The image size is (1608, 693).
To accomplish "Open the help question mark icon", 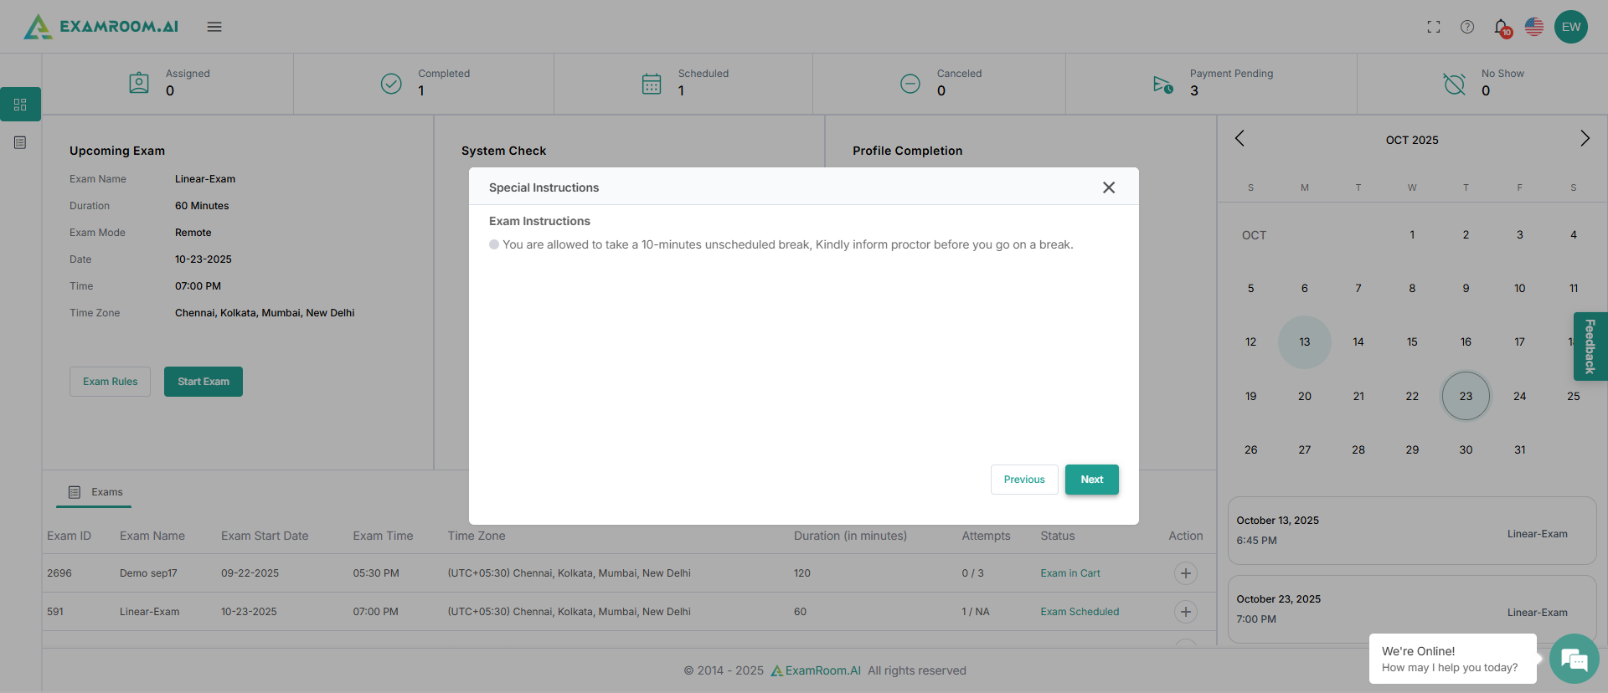I will coord(1467,27).
